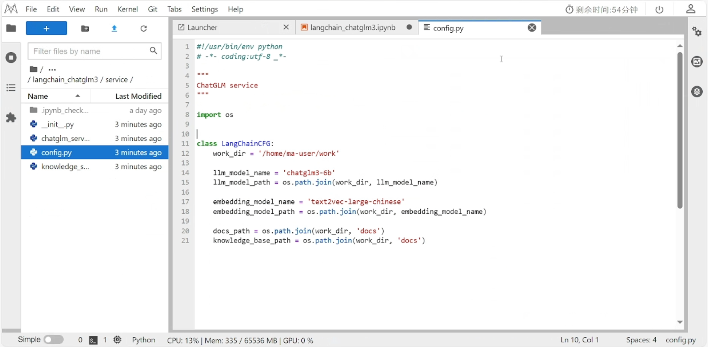Open Running Terminals and Kernels panel

pos(11,58)
